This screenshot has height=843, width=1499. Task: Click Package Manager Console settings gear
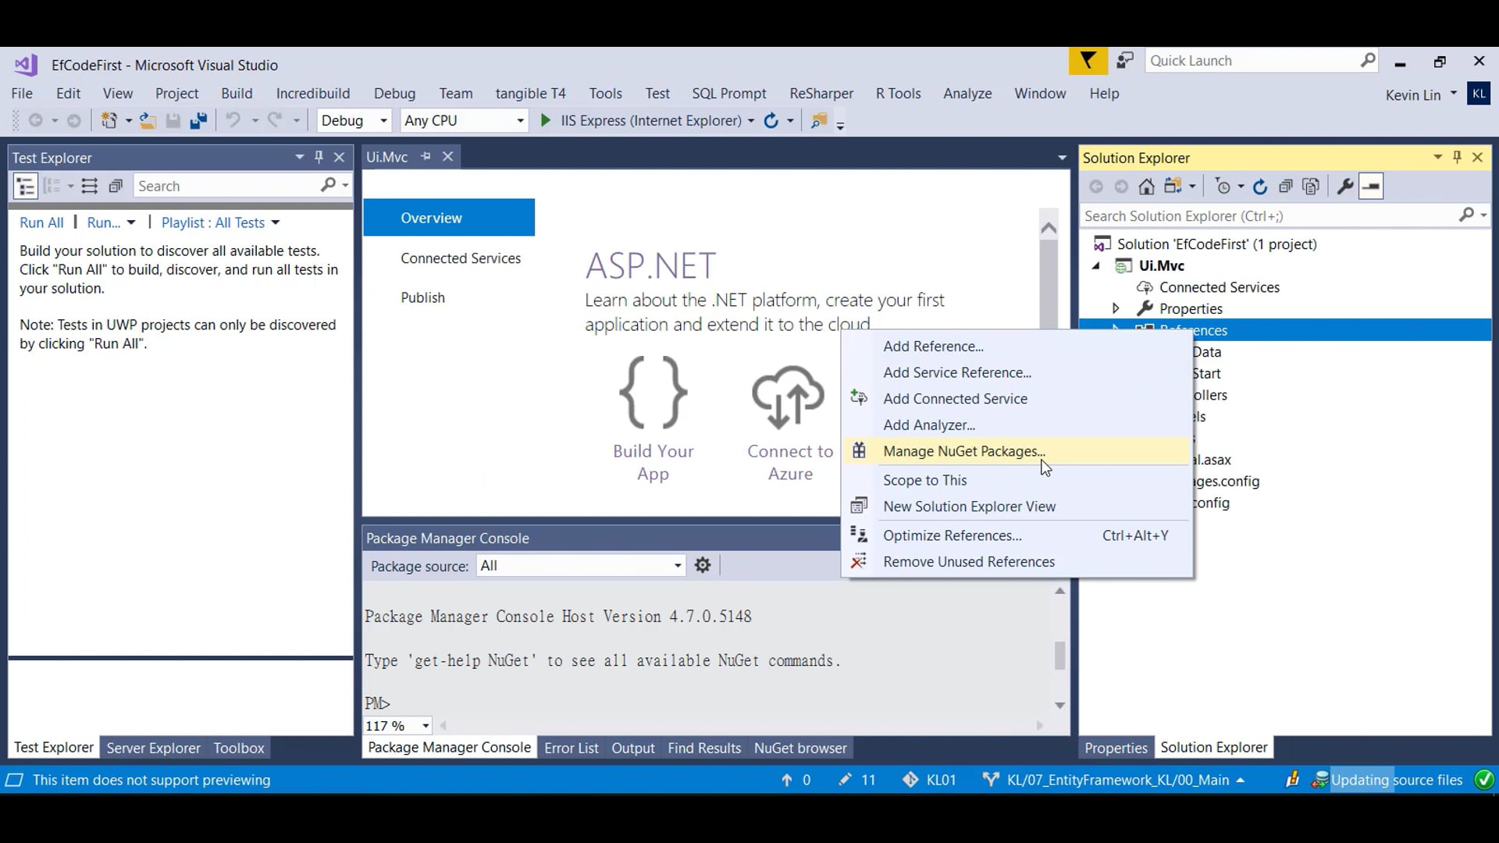click(x=703, y=565)
